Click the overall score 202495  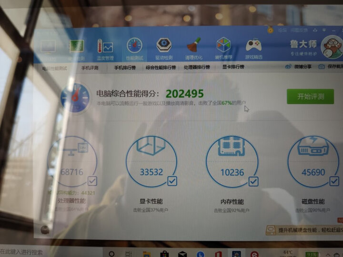(x=185, y=94)
